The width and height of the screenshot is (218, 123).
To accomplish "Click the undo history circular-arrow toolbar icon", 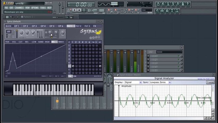I will click(158, 4).
